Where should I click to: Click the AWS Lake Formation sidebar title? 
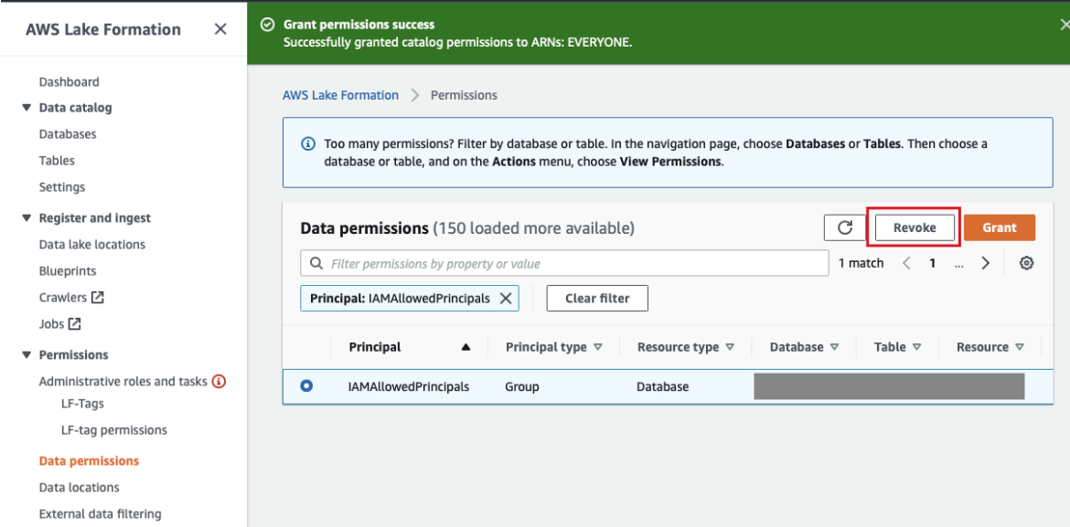(x=103, y=29)
